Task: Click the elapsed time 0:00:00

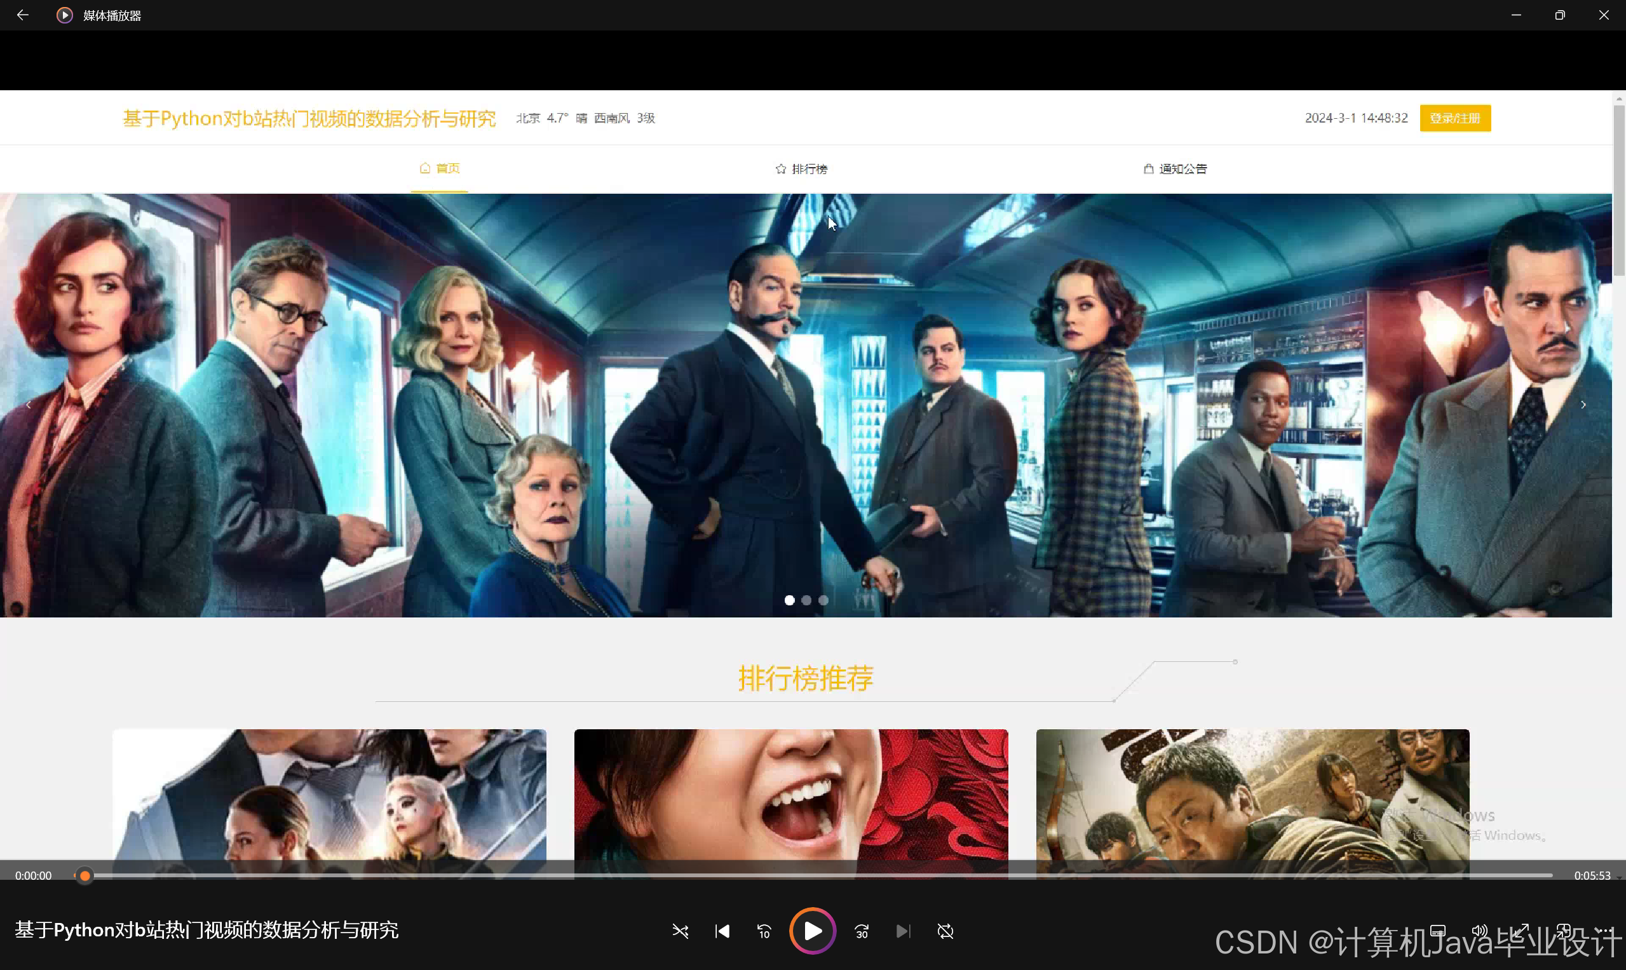Action: click(33, 875)
